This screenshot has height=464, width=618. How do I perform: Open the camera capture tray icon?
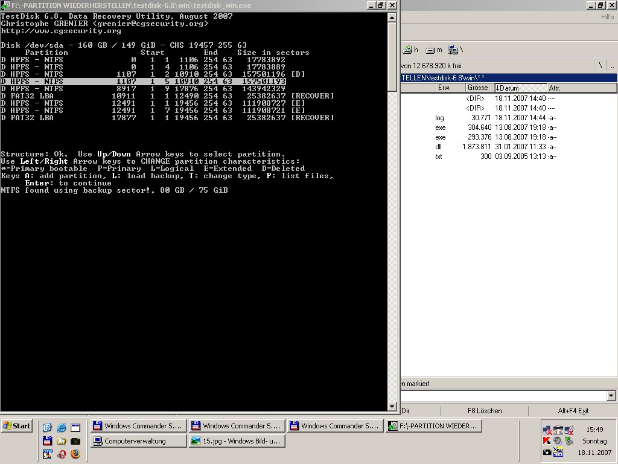[547, 452]
